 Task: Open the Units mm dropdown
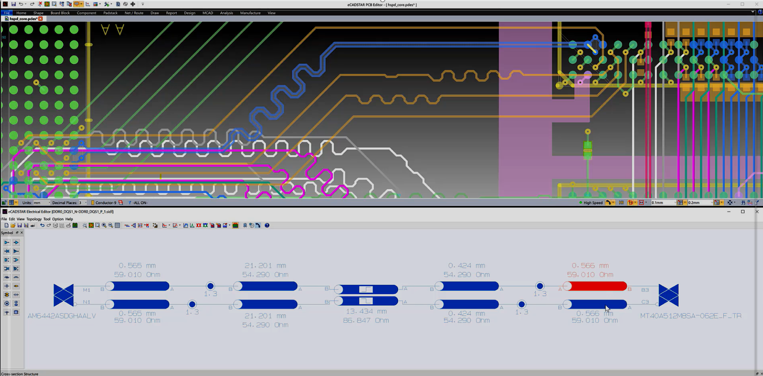49,203
